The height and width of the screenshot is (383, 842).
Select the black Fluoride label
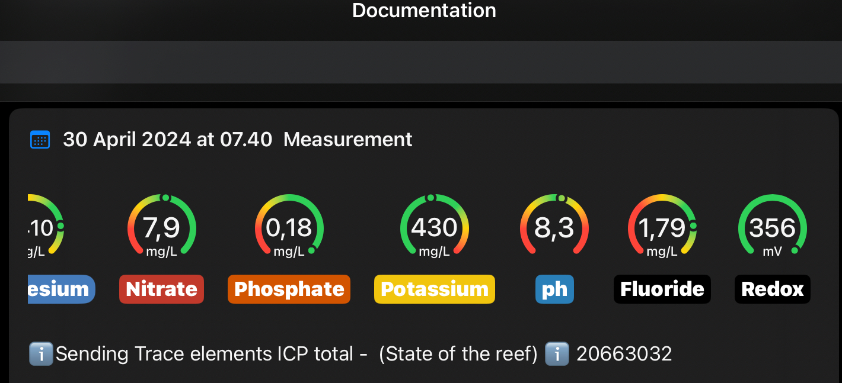point(662,289)
